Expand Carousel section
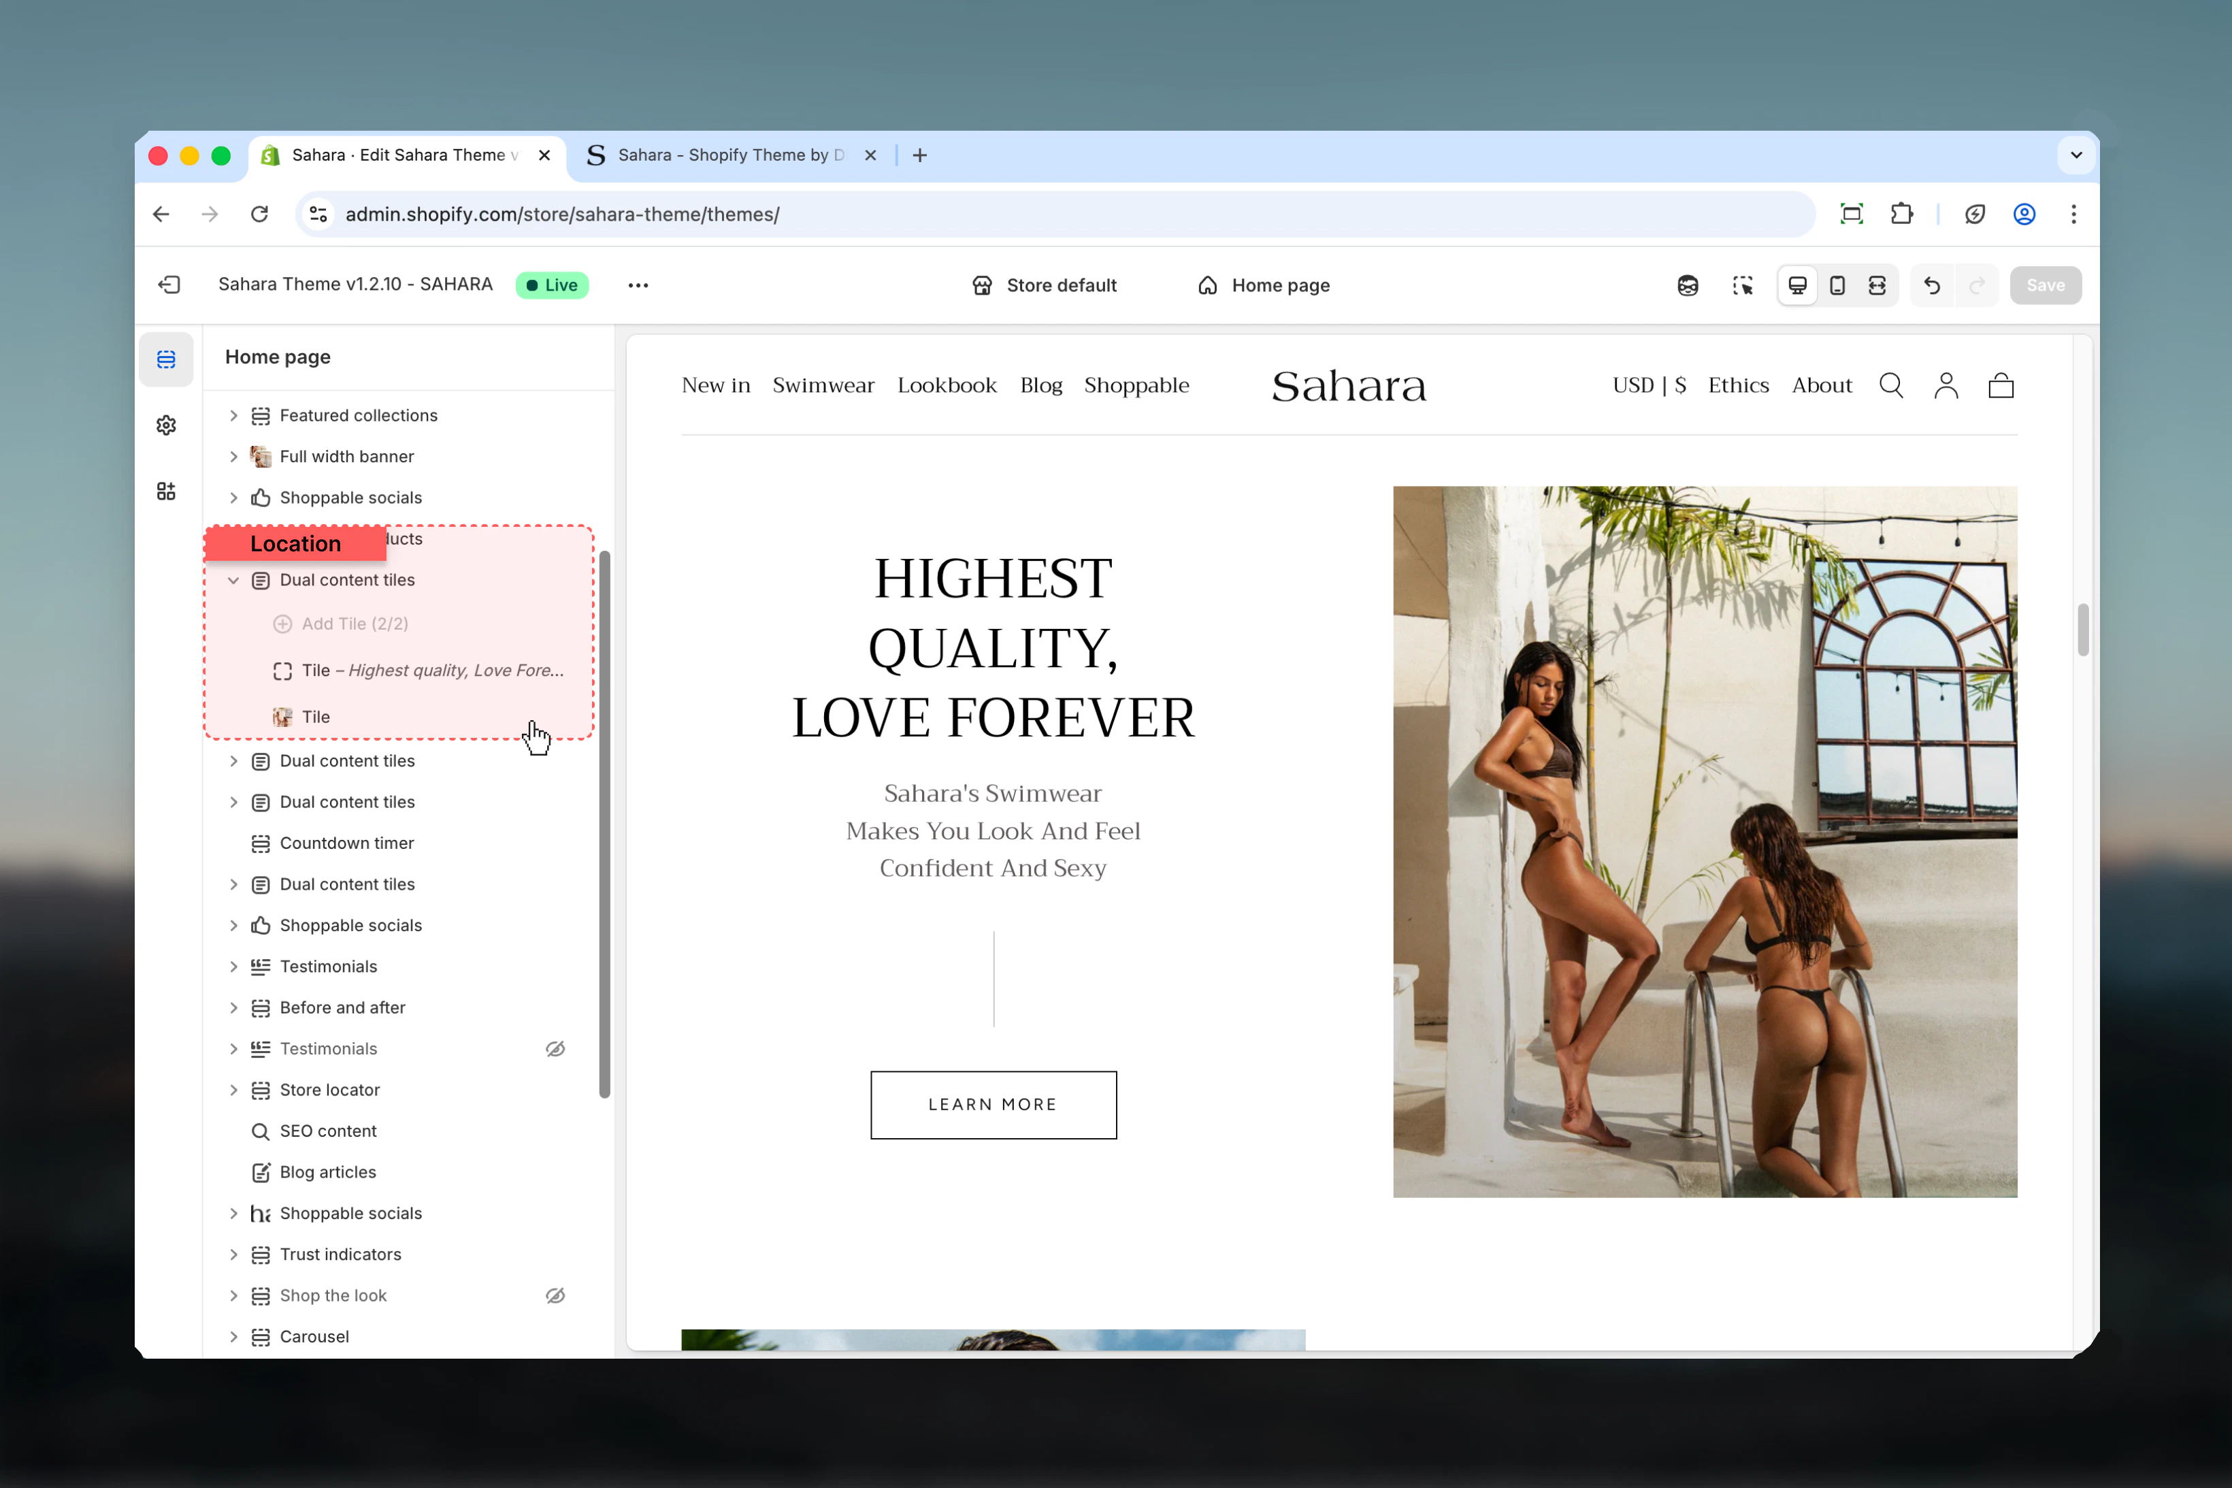This screenshot has height=1488, width=2232. [233, 1336]
